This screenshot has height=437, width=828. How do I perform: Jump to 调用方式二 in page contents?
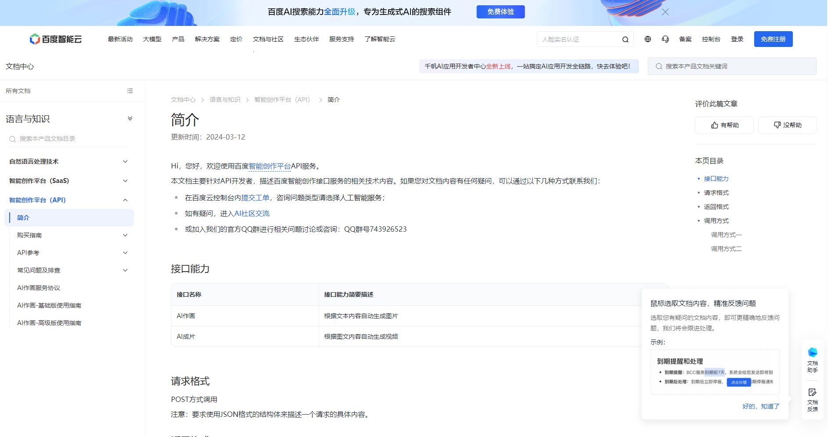726,249
